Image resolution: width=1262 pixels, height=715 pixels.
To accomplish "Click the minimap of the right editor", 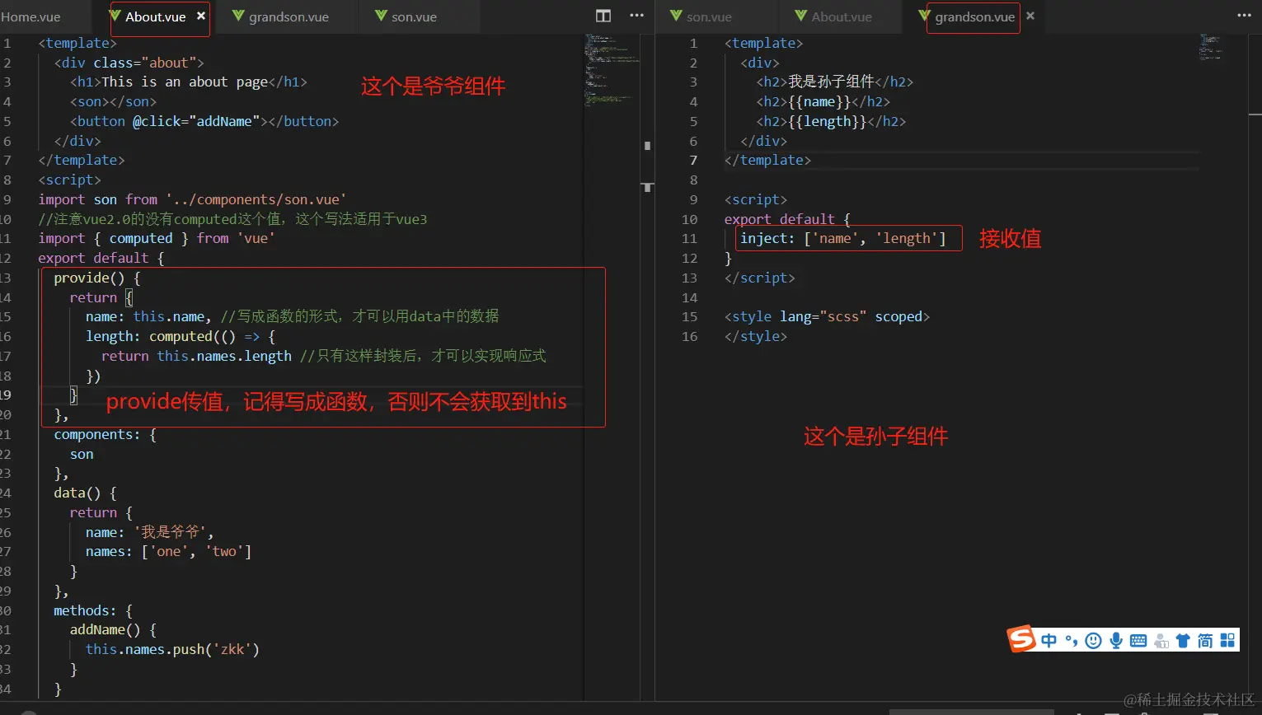I will tap(1210, 48).
